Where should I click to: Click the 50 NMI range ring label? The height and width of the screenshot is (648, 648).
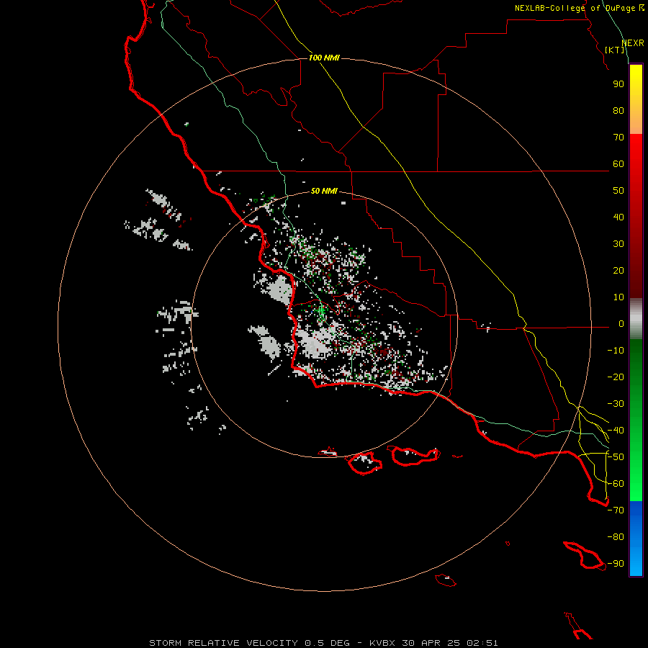(x=324, y=191)
